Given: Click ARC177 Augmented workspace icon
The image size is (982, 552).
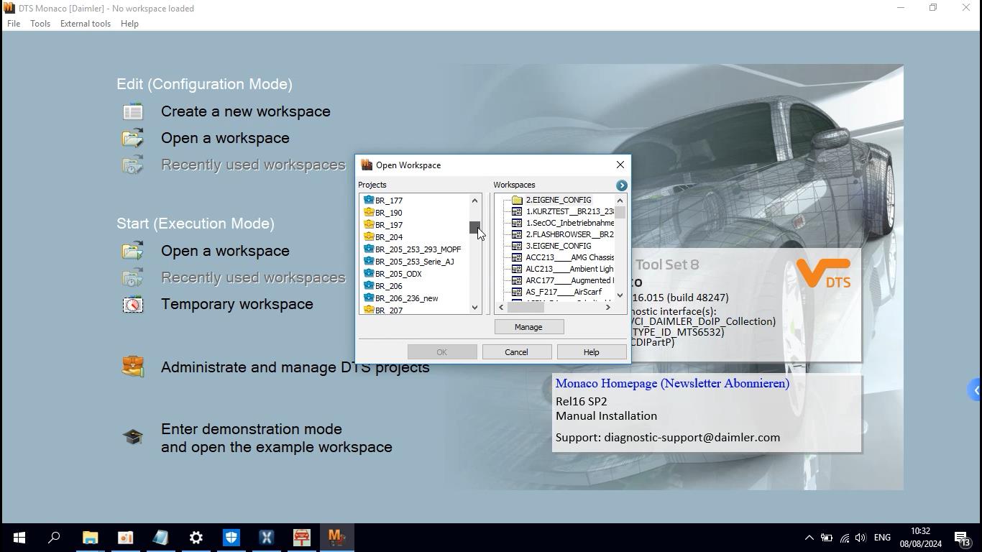Looking at the screenshot, I should (x=517, y=280).
